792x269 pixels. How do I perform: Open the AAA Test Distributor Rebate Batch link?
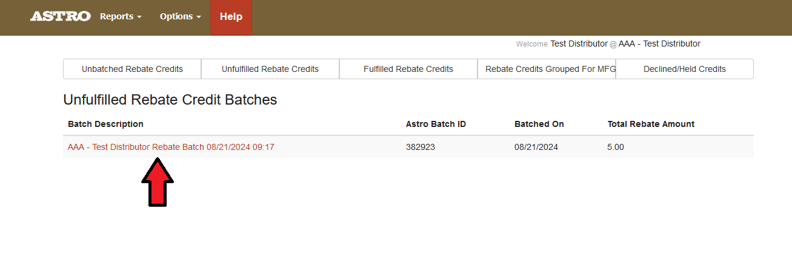point(171,147)
